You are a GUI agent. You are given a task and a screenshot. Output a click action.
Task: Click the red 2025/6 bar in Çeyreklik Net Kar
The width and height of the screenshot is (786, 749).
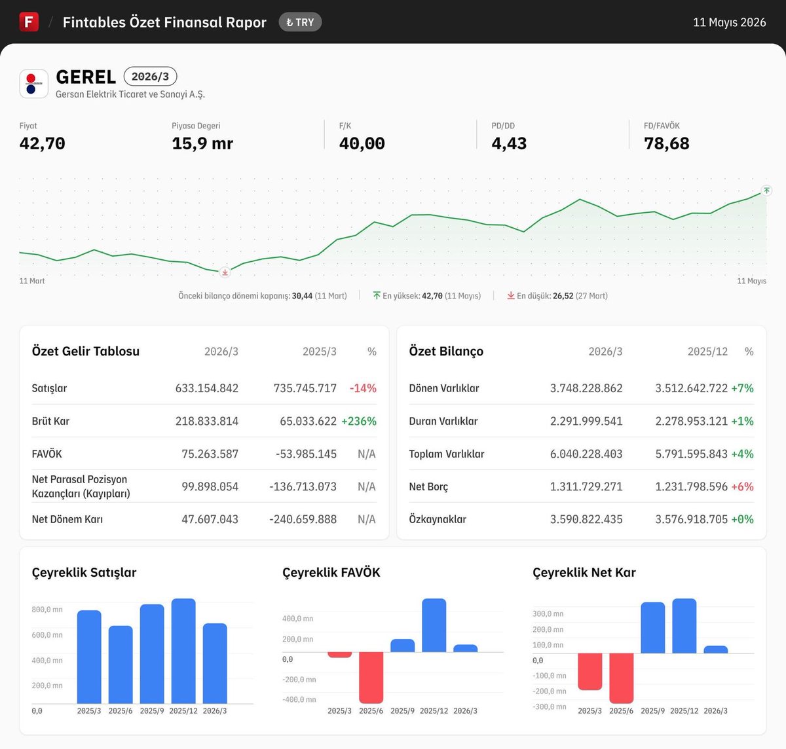pyautogui.click(x=622, y=678)
